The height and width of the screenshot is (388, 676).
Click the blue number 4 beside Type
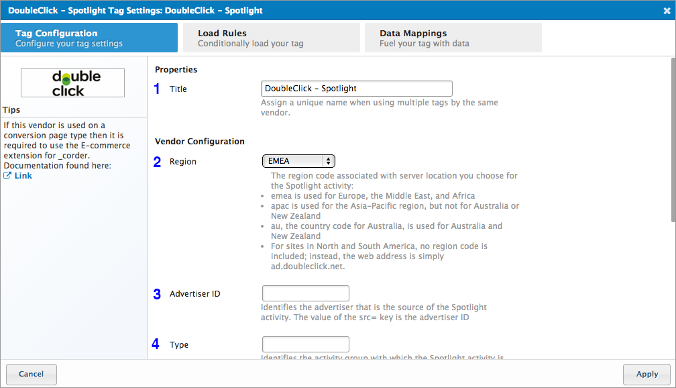point(156,344)
